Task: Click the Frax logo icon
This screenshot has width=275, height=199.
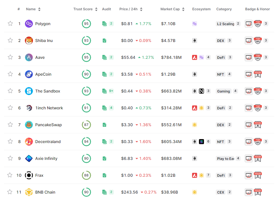Action: click(x=29, y=175)
